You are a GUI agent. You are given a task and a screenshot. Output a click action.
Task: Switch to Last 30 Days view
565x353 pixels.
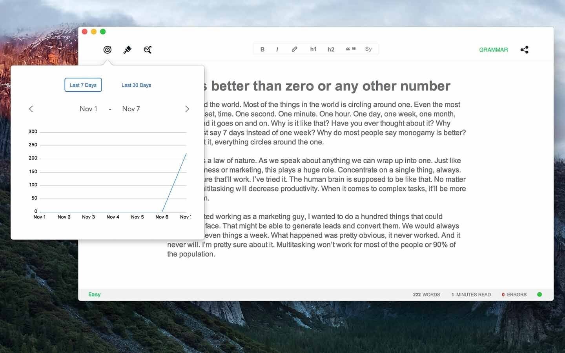136,85
